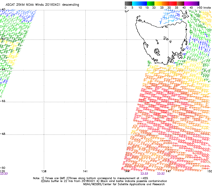This screenshot has width=212, height=186.
Task: Click the legend label '45'
Action: pyautogui.click(x=191, y=8)
